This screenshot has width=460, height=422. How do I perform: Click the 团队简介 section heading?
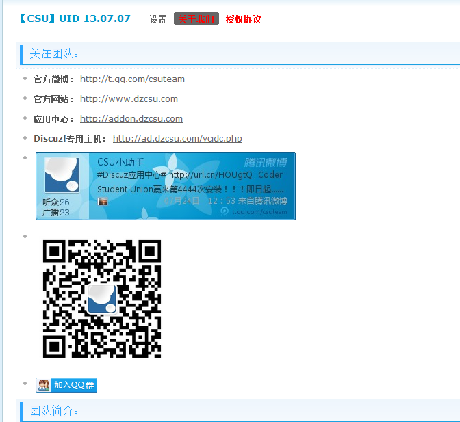tap(54, 410)
